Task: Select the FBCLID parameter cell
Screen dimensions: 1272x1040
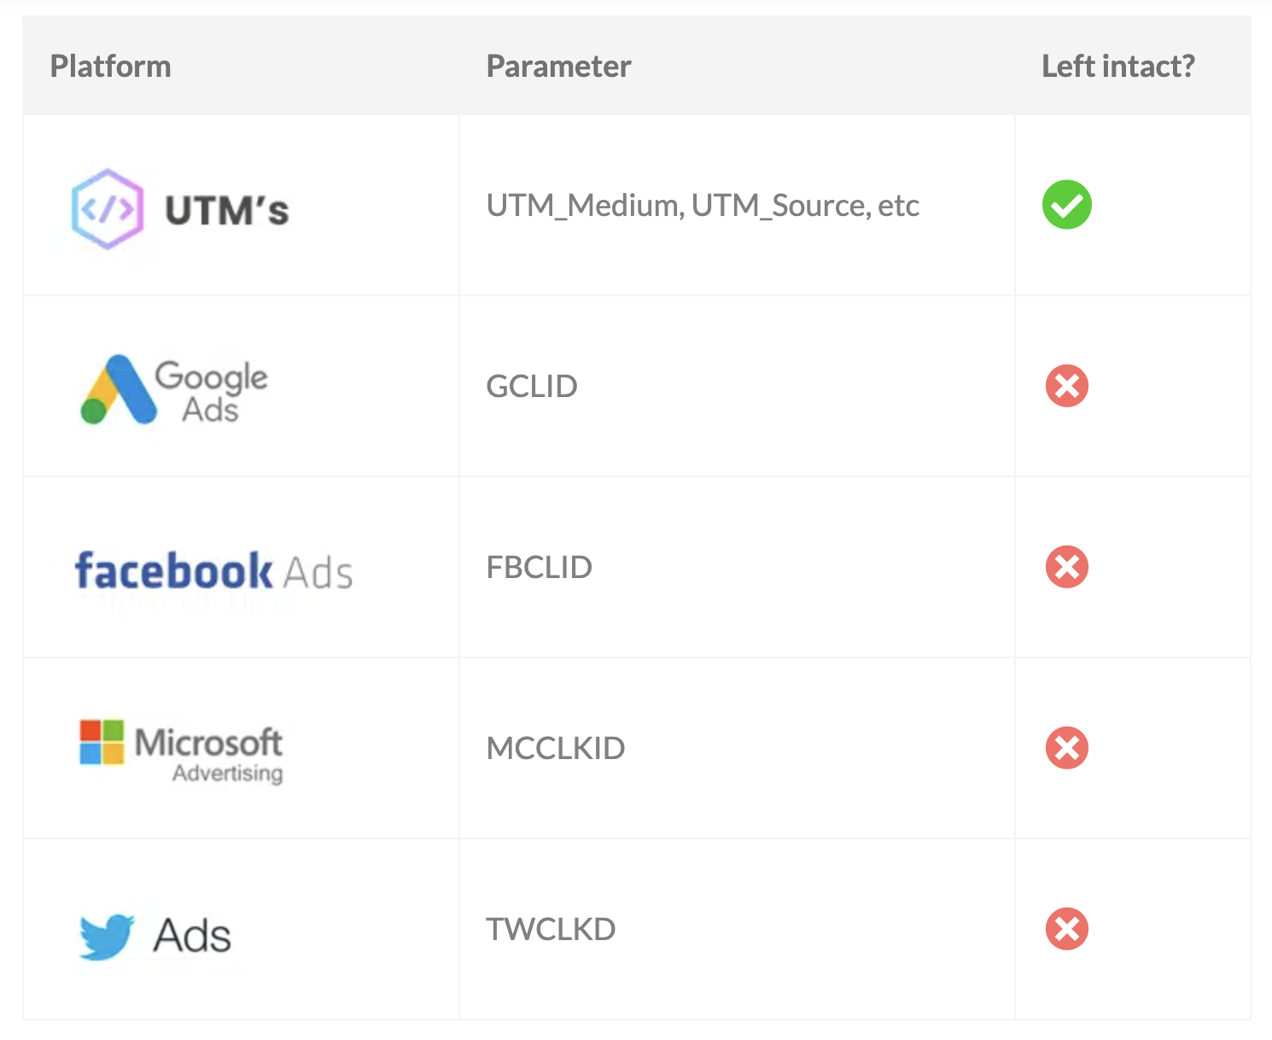Action: (x=539, y=568)
